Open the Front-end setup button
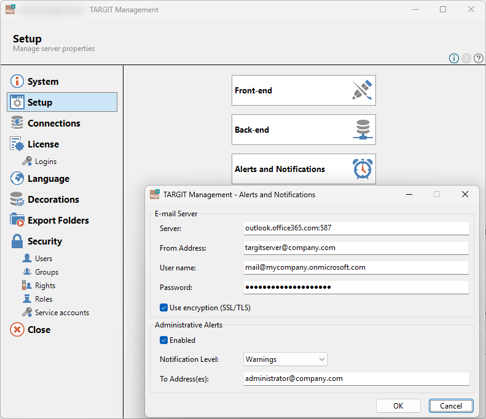 point(304,90)
